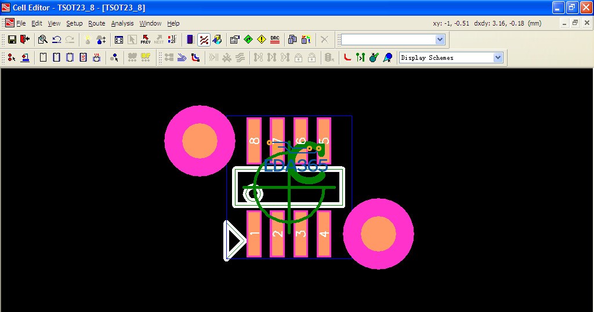Undo the last action
The height and width of the screenshot is (312, 594).
(56, 40)
